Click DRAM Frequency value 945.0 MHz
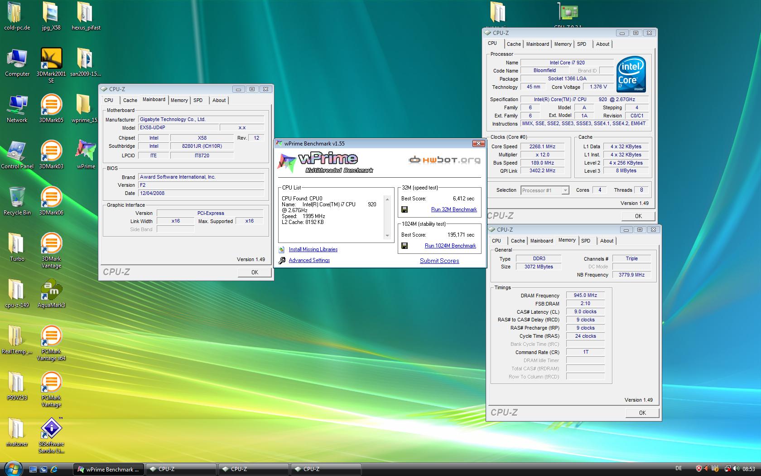 [x=585, y=295]
